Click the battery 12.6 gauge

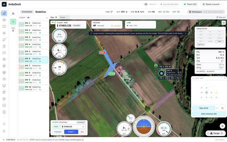pos(164,129)
